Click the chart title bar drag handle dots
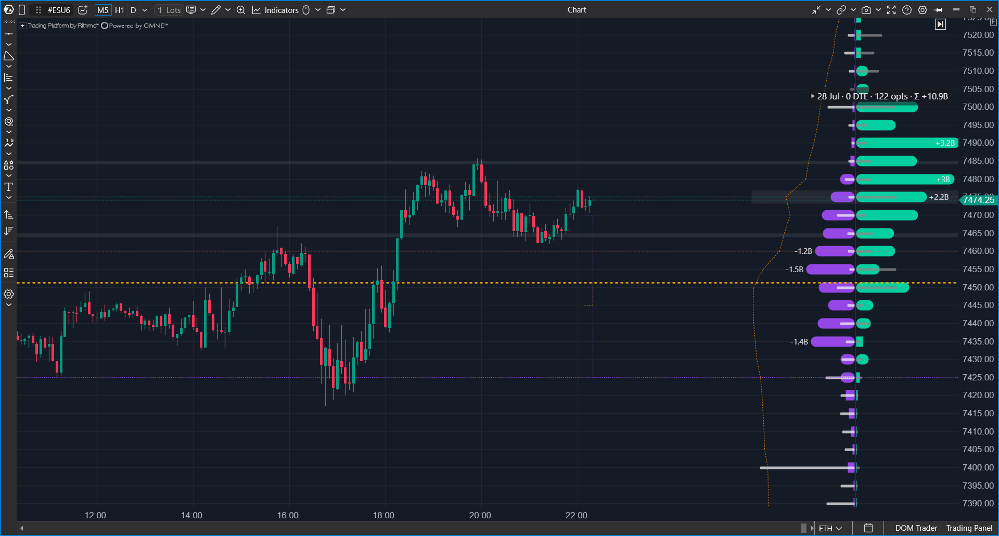This screenshot has height=536, width=999. click(38, 10)
